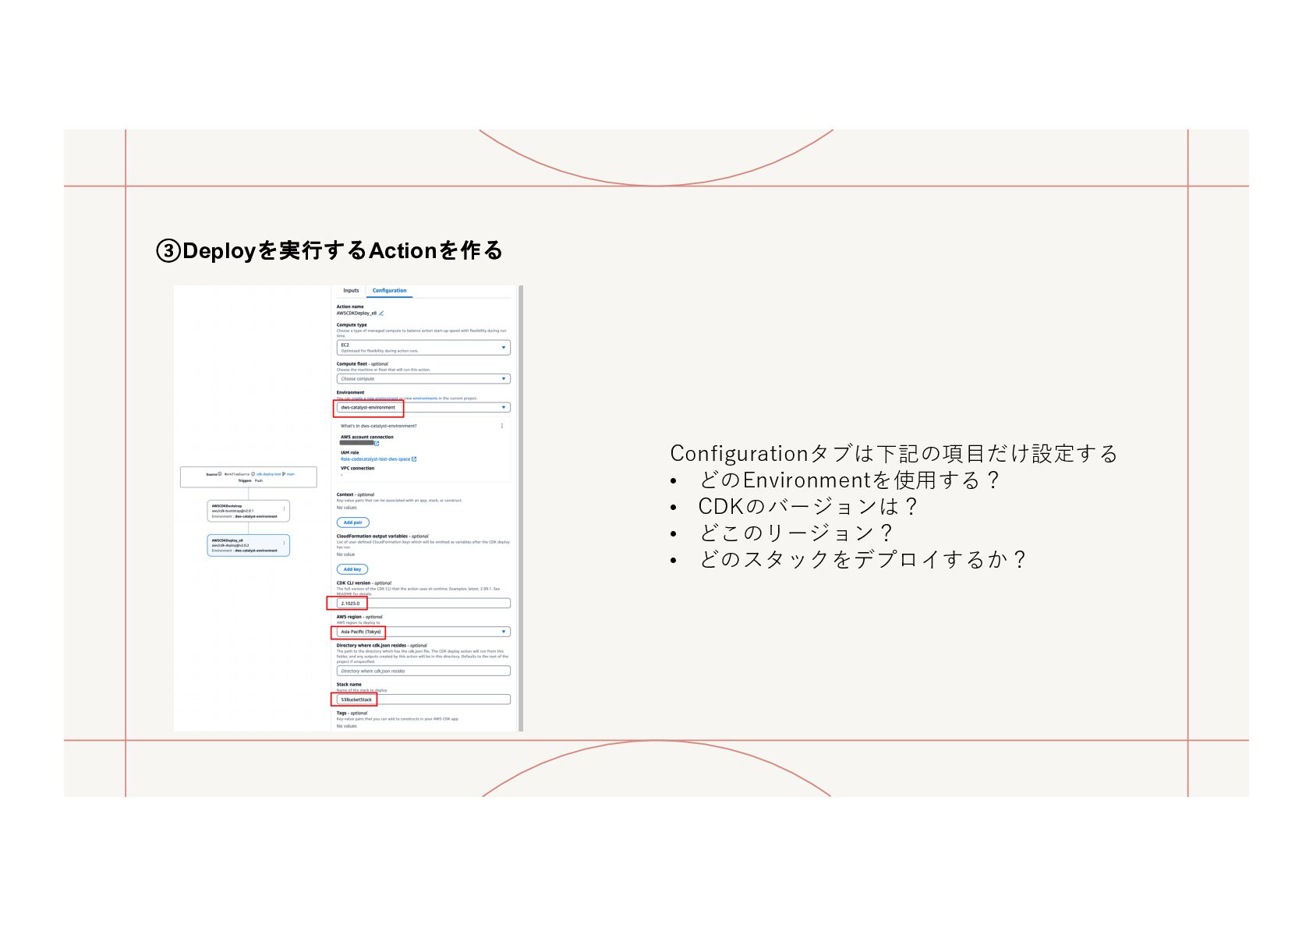Viewport: 1313px width, 928px height.
Task: Click the 'Directory where cdk.json resides' input field
Action: click(423, 671)
